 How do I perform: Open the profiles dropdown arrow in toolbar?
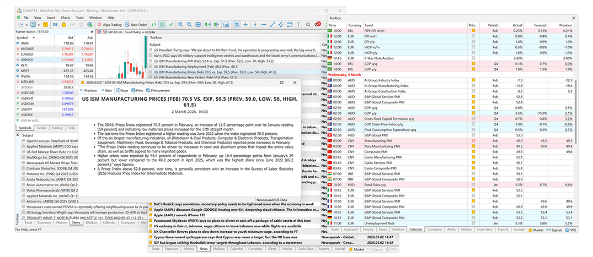click(39, 25)
